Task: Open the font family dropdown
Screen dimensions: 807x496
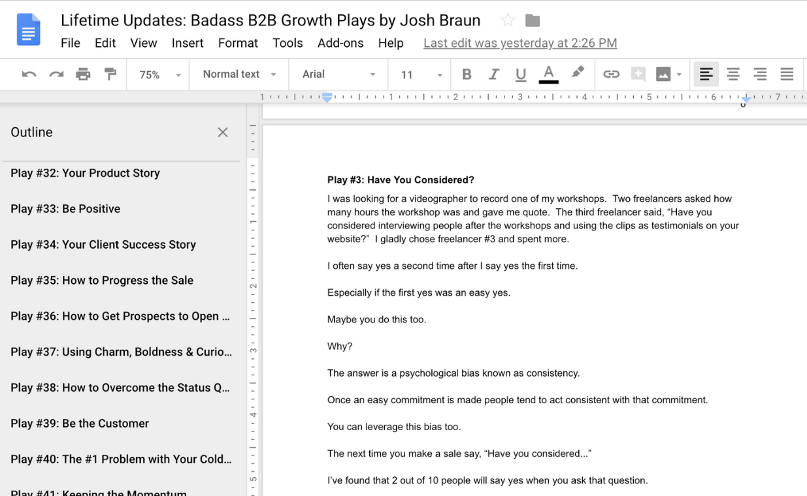Action: [338, 74]
